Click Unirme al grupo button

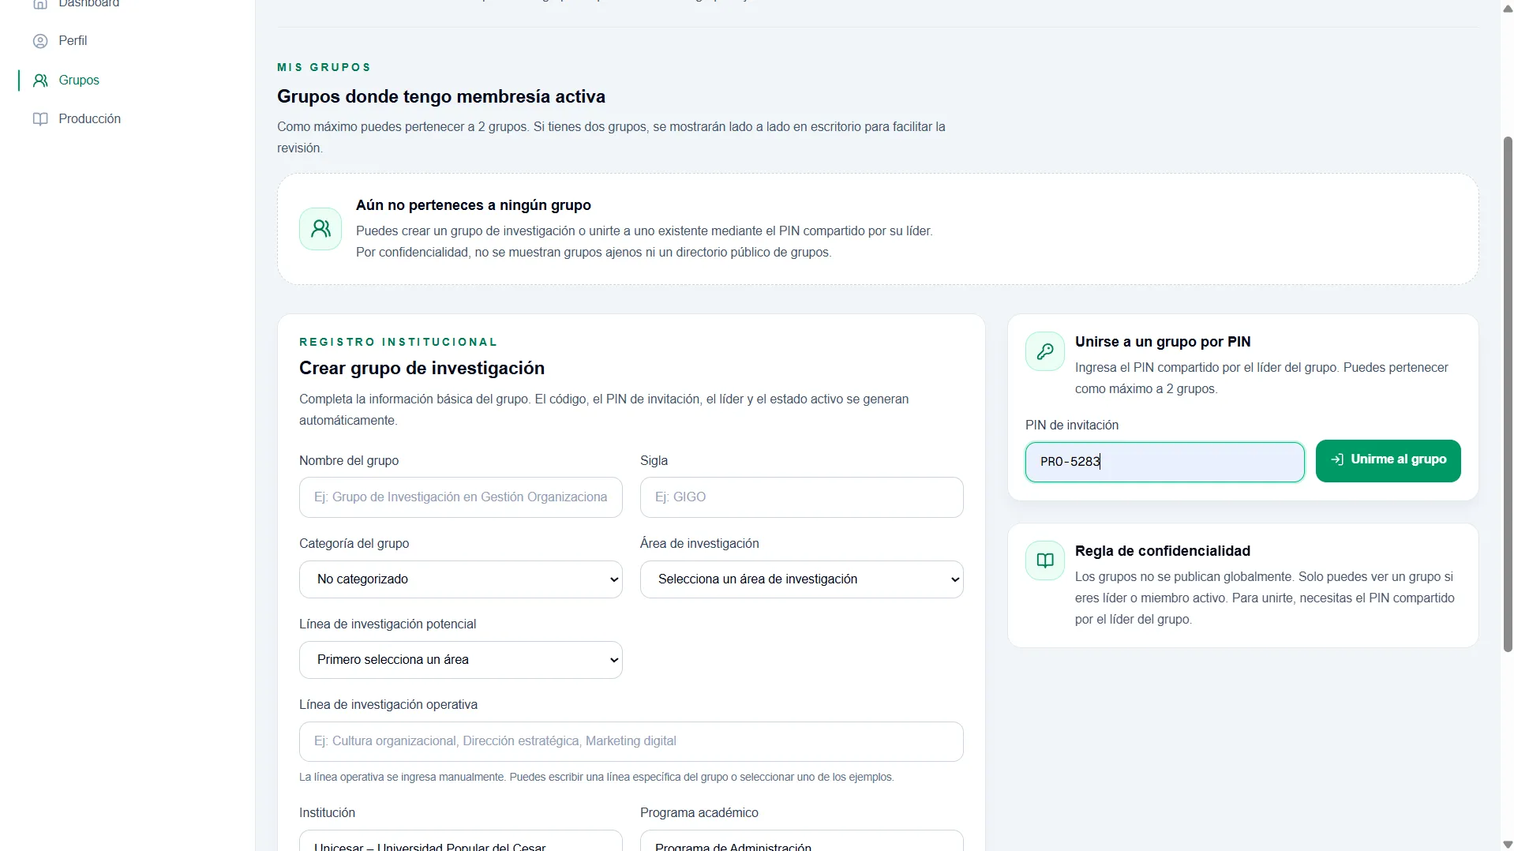pyautogui.click(x=1388, y=461)
